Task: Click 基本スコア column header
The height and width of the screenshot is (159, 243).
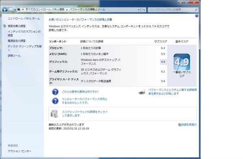Action: coord(182,42)
